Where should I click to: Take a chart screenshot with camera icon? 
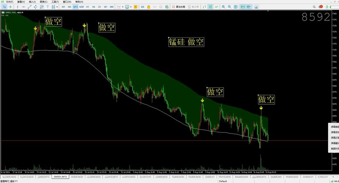[x=256, y=7]
